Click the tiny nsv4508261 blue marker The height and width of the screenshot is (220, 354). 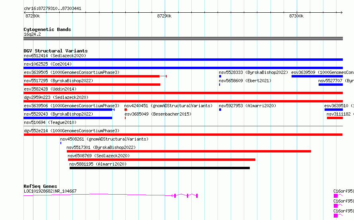[x=61, y=143]
